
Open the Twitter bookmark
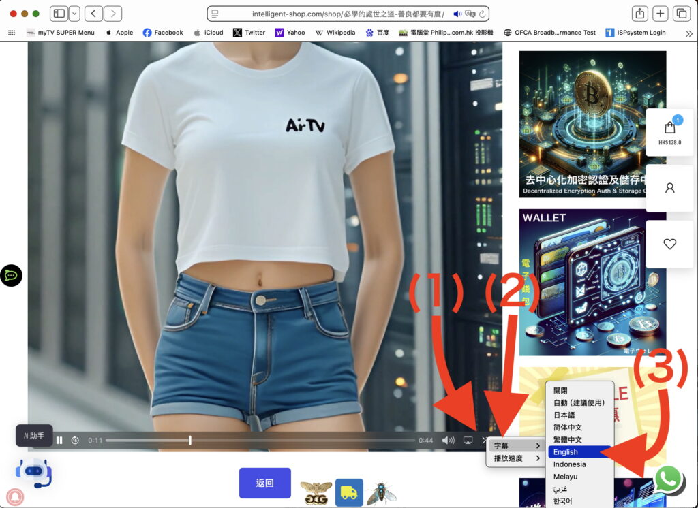(249, 33)
